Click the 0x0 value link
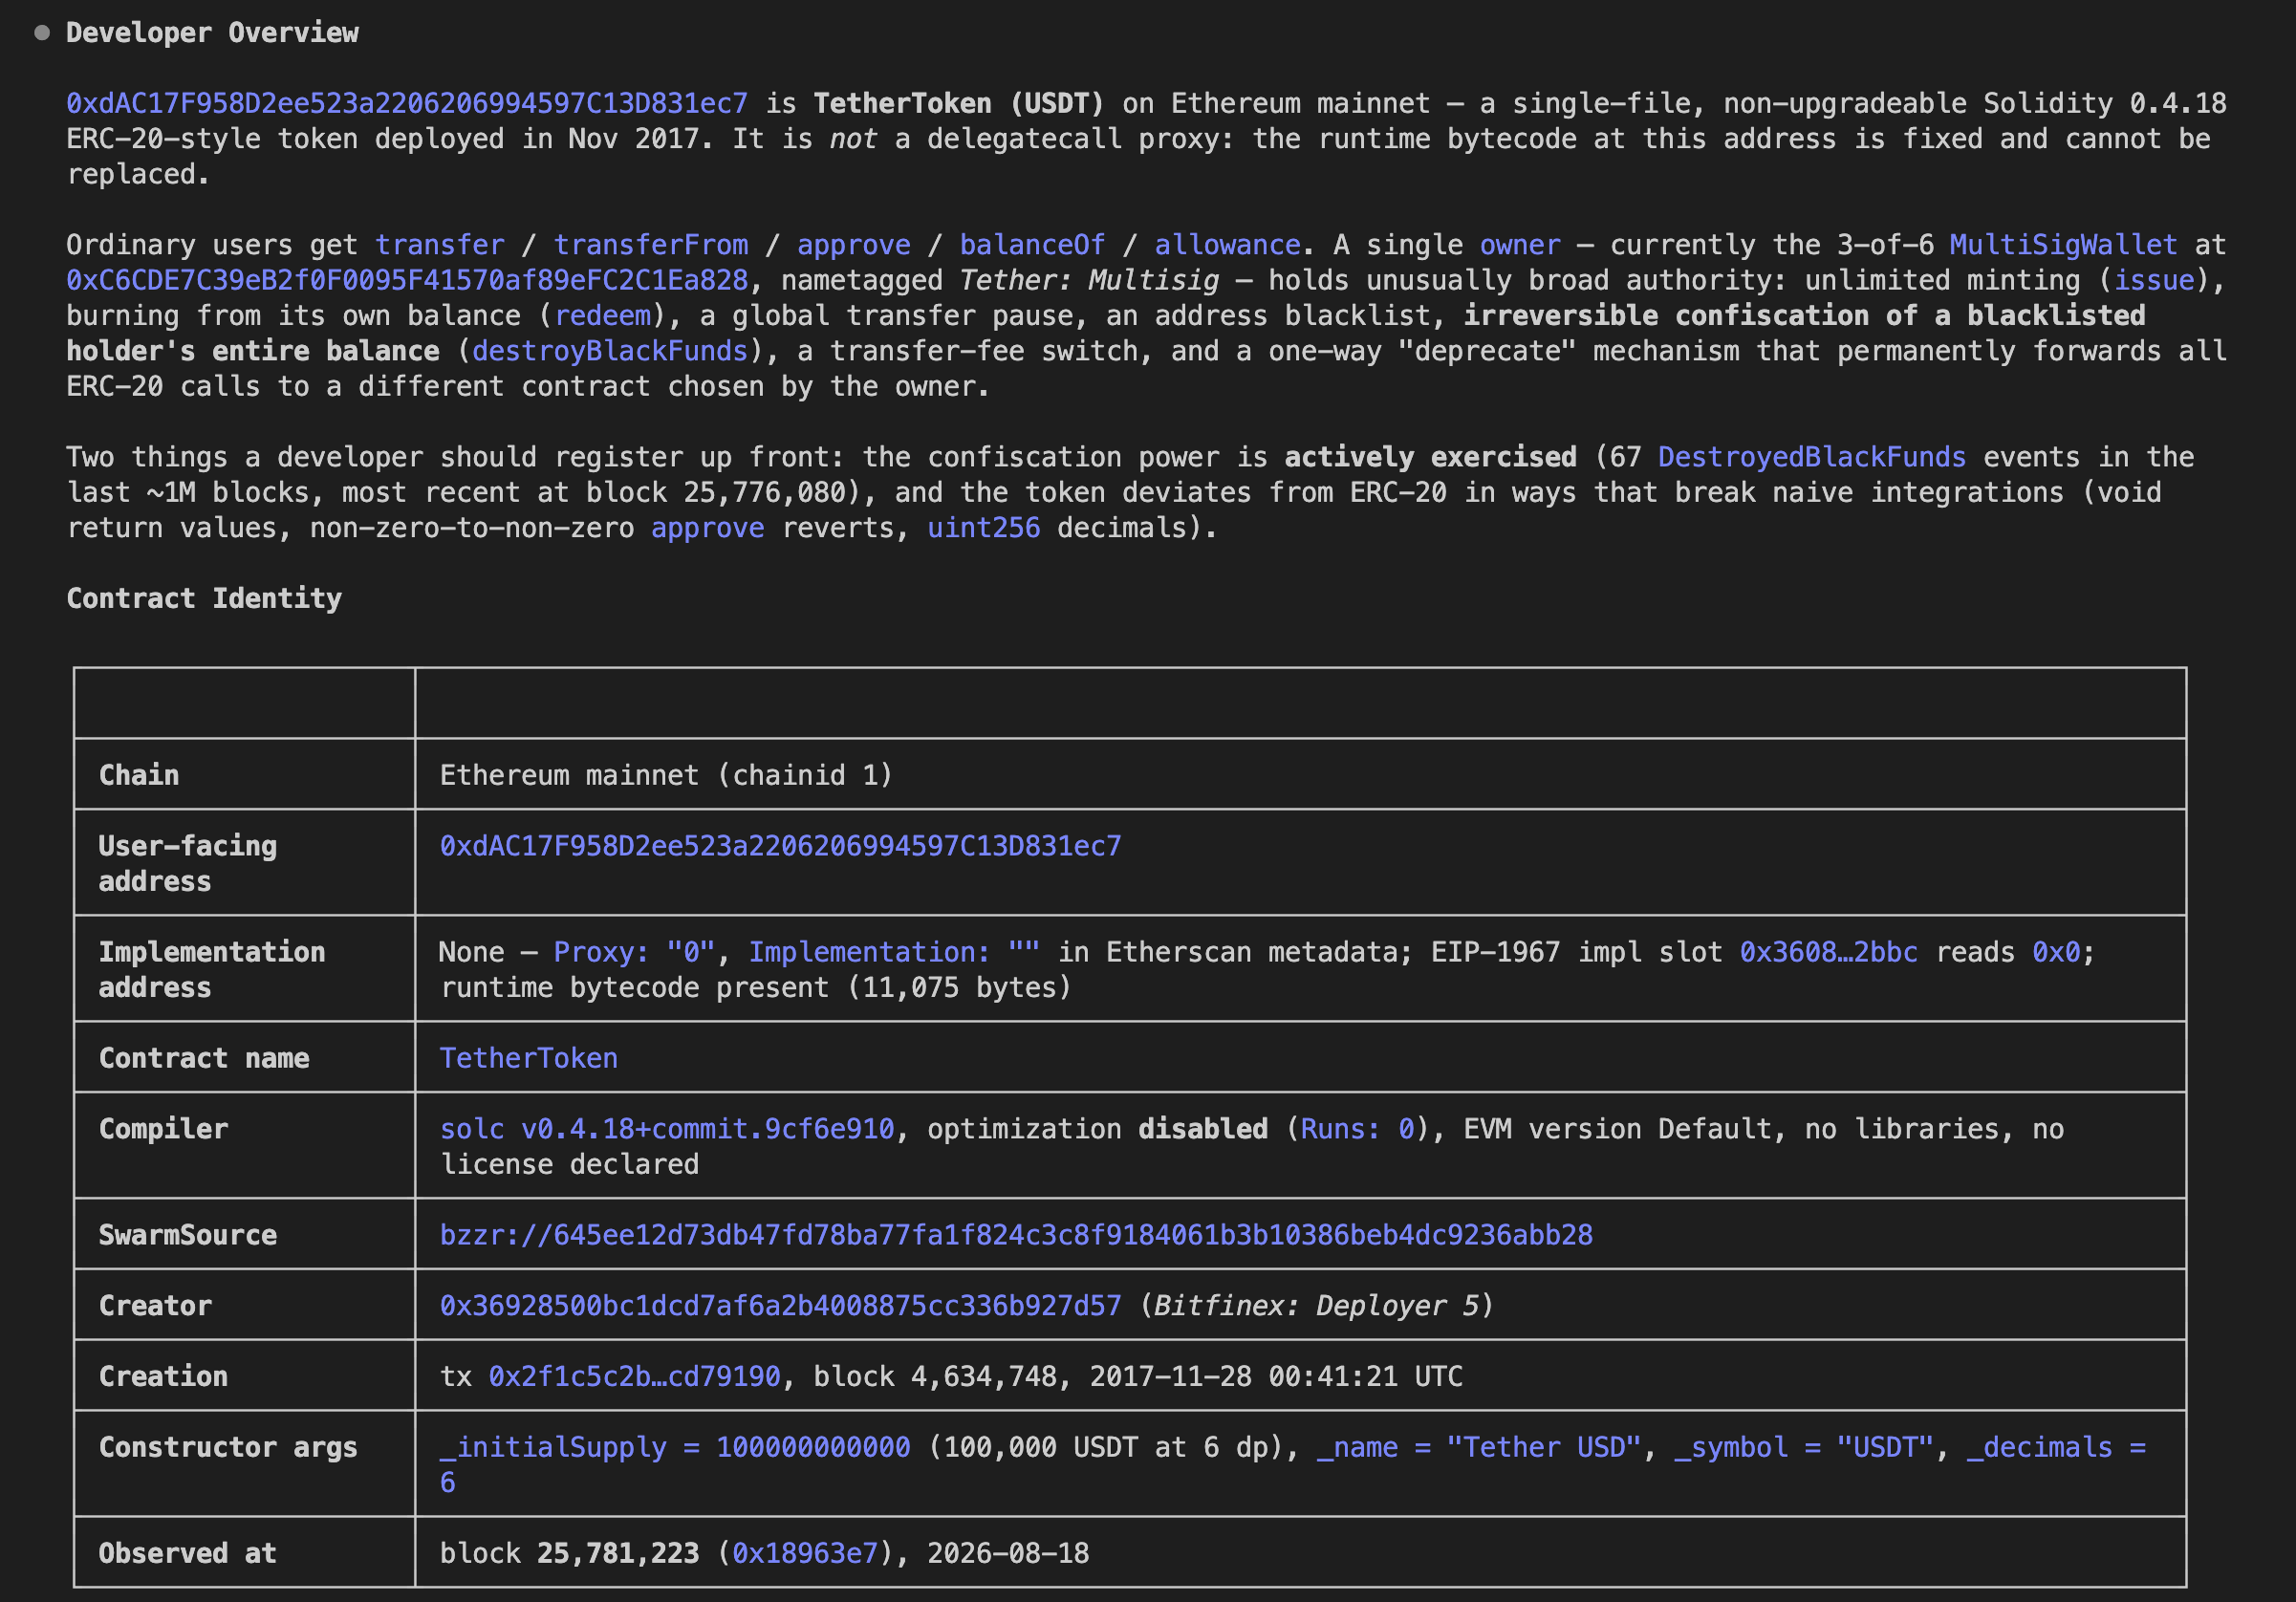 point(2056,952)
